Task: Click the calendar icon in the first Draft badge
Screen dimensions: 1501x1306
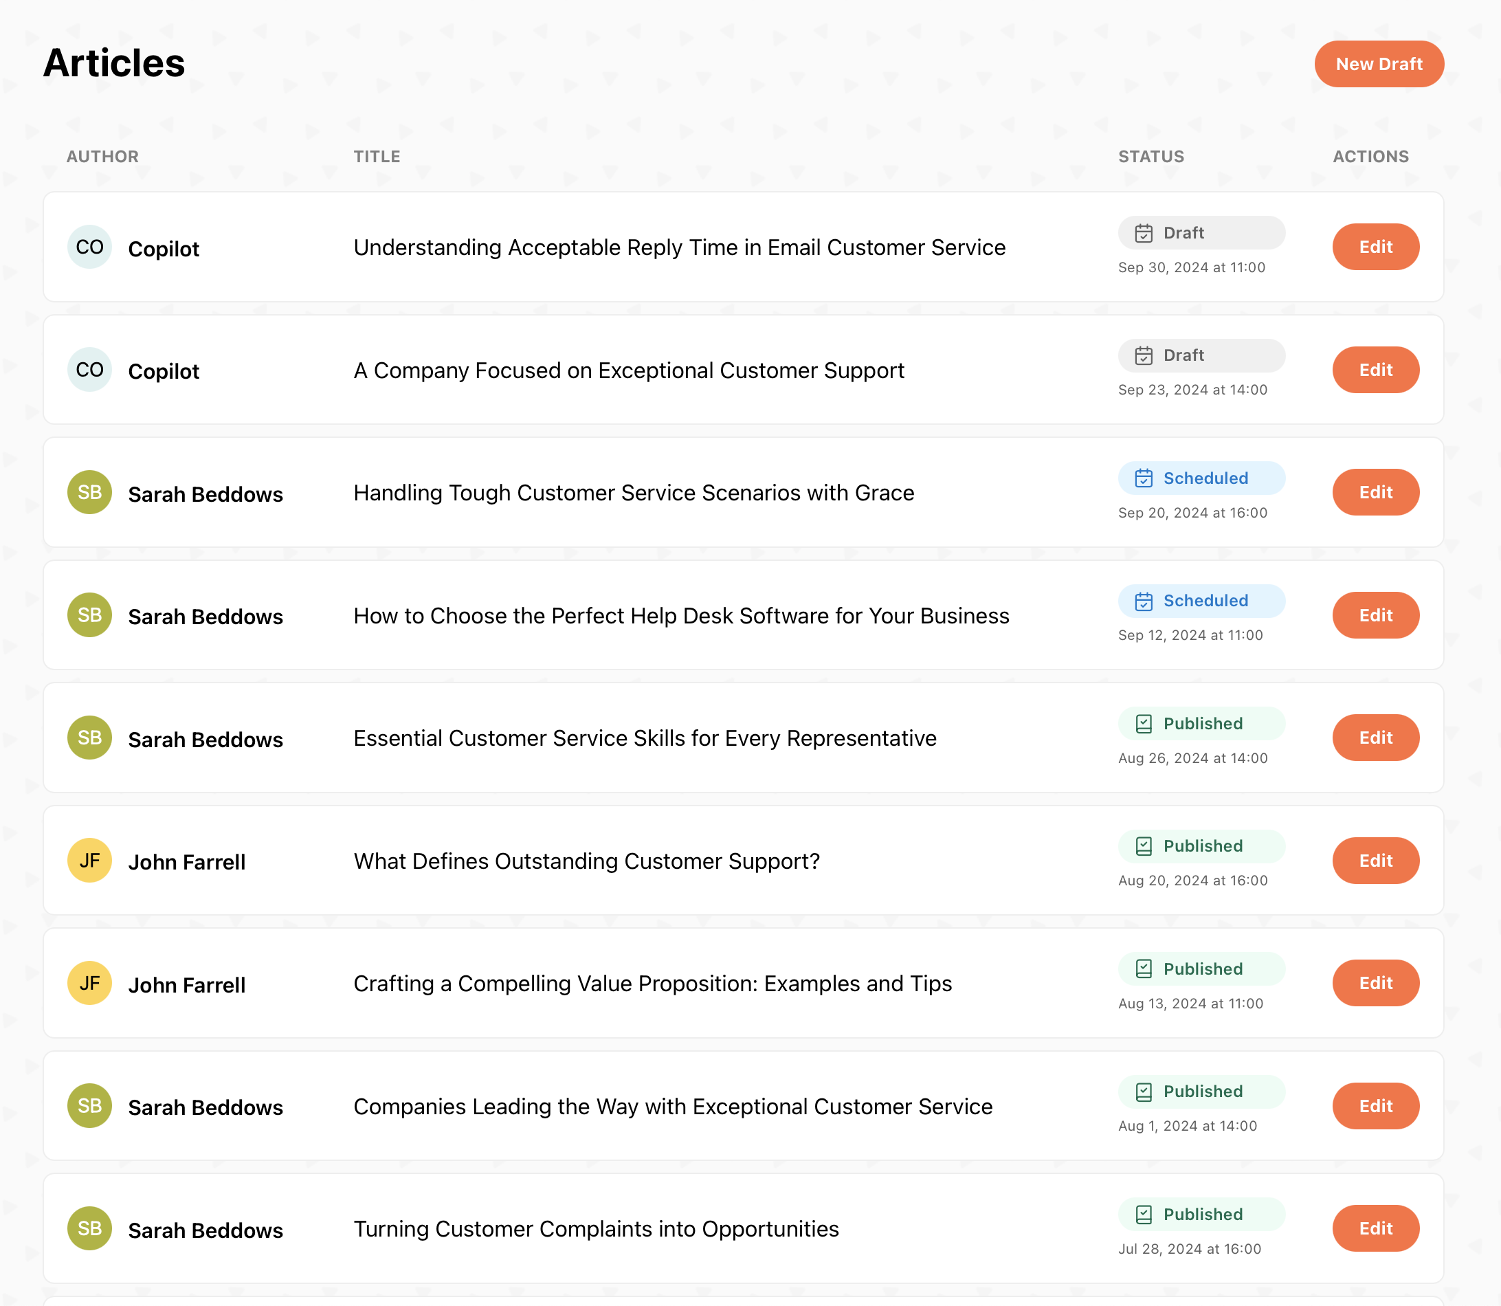Action: tap(1144, 233)
